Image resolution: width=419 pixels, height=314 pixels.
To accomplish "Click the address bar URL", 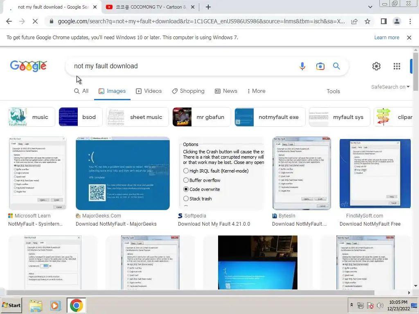I will point(201,21).
